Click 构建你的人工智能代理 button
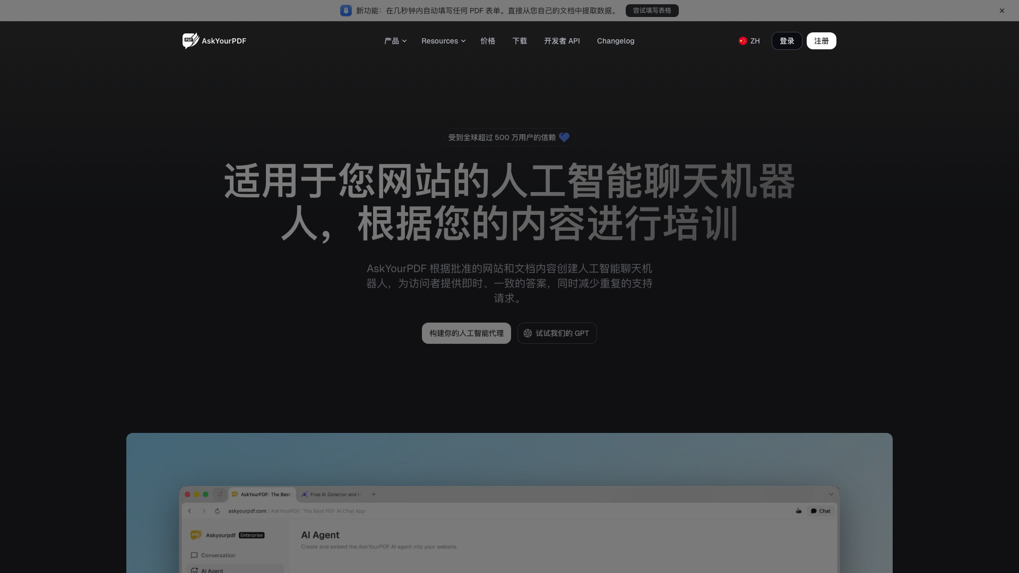Screen dimensions: 1019x573 point(467,333)
